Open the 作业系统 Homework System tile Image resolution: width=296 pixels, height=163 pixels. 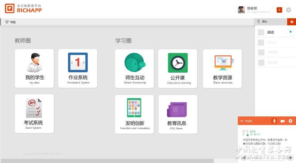78,68
